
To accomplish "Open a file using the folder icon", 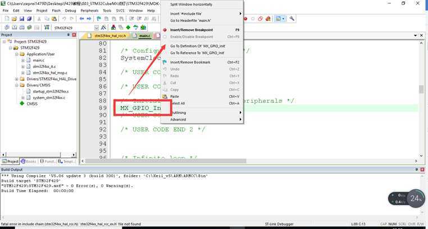I will [x=14, y=19].
